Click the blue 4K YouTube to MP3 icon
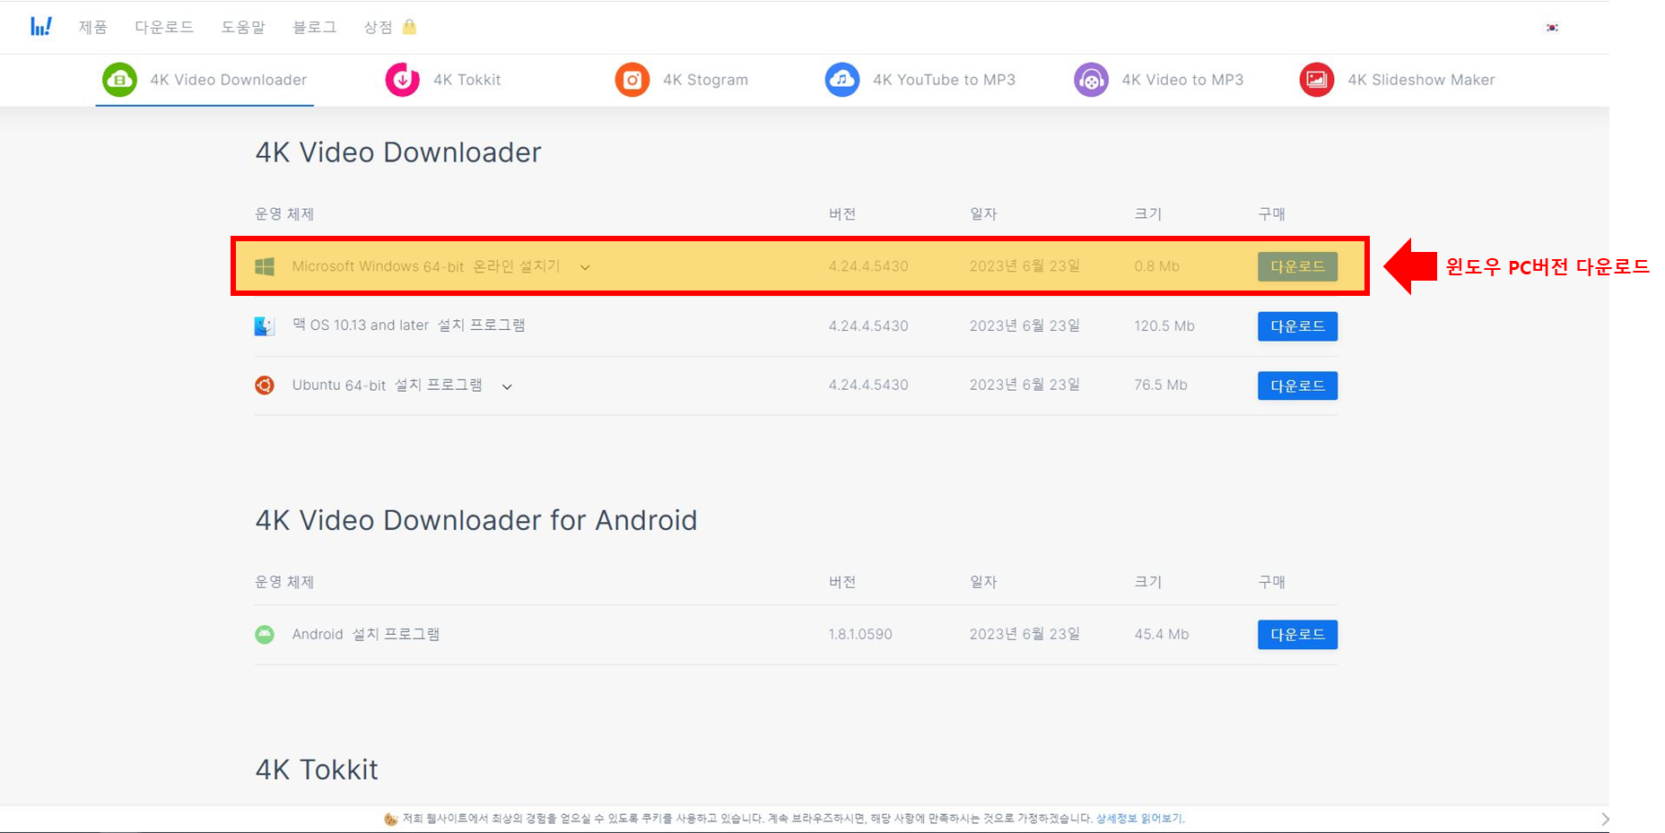 coord(842,80)
